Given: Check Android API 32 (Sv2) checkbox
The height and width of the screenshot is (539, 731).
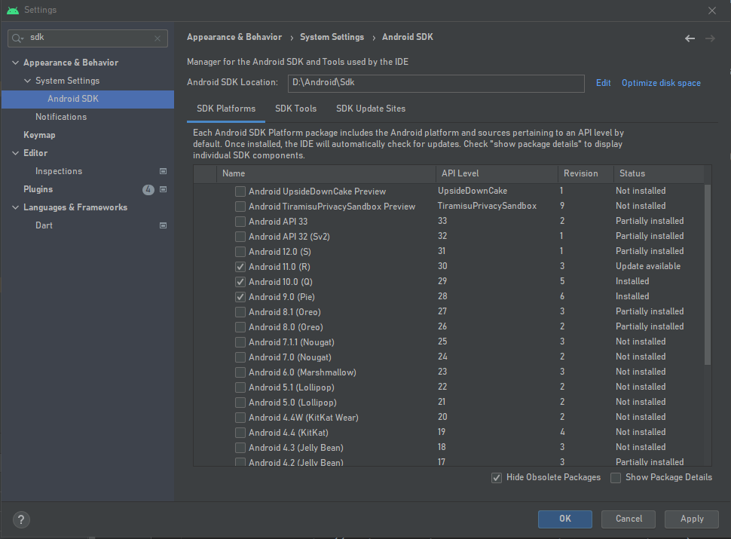Looking at the screenshot, I should pyautogui.click(x=240, y=237).
